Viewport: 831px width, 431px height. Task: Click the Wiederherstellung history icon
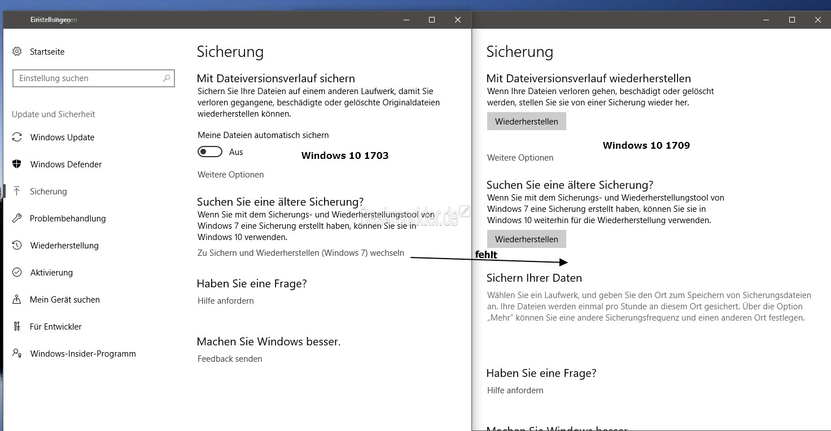[x=17, y=245]
